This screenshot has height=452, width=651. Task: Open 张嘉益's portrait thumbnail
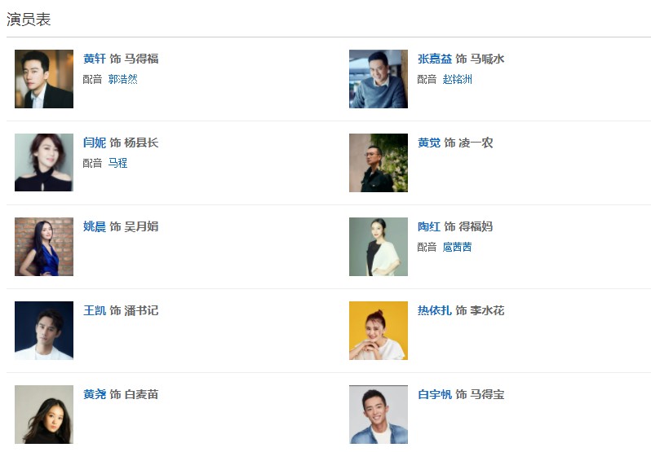[379, 79]
